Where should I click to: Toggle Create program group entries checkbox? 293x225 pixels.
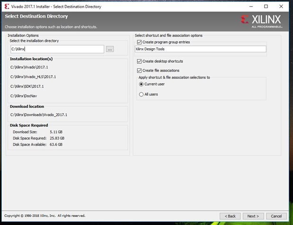[x=139, y=42]
